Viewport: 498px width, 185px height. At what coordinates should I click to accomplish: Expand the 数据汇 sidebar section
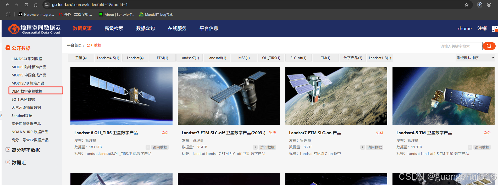pos(8,162)
